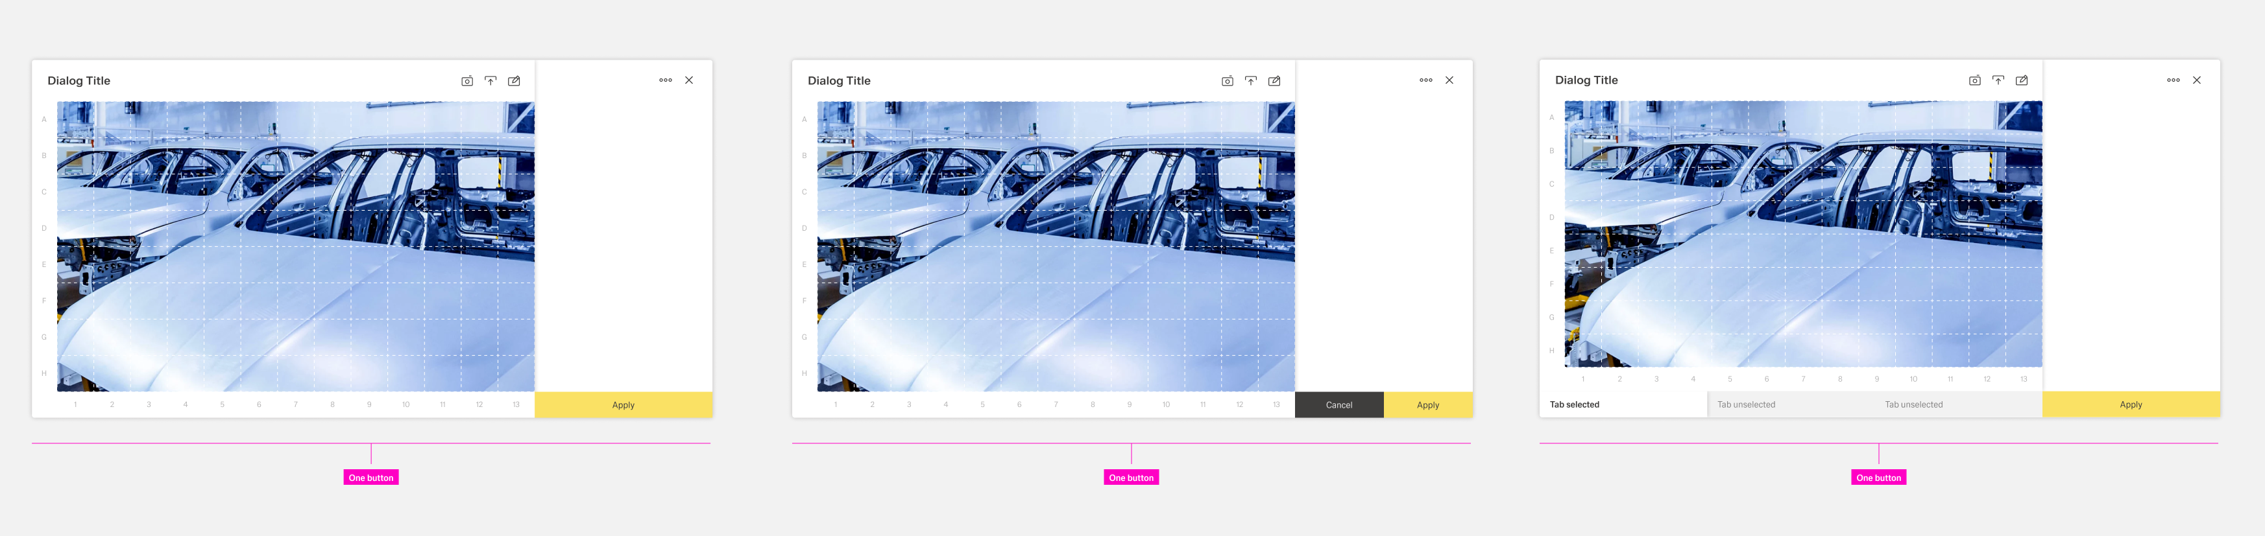2265x536 pixels.
Task: Close the dialog containing the Cancel button
Action: point(1450,80)
